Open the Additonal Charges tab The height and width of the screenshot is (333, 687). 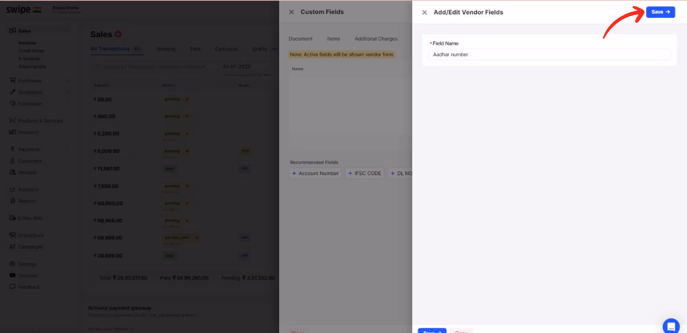pyautogui.click(x=376, y=39)
